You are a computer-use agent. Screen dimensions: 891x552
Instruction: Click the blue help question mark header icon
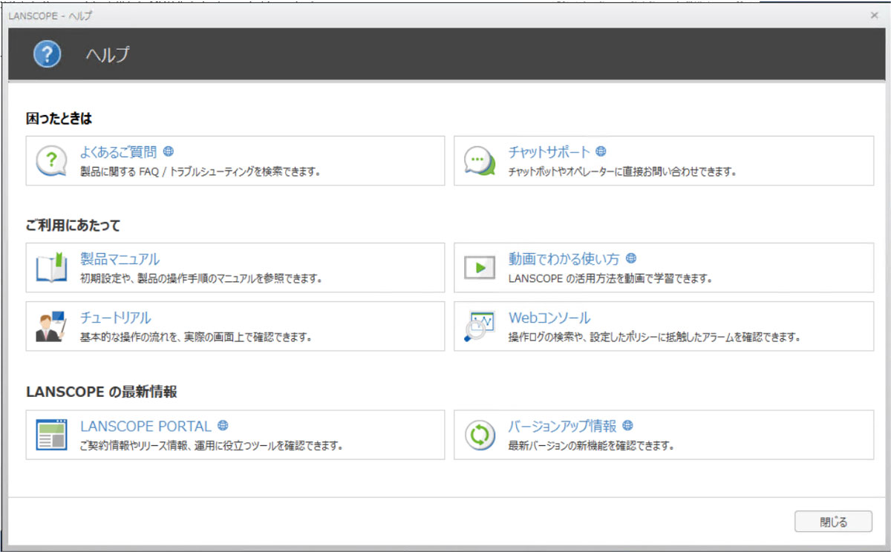coord(47,54)
